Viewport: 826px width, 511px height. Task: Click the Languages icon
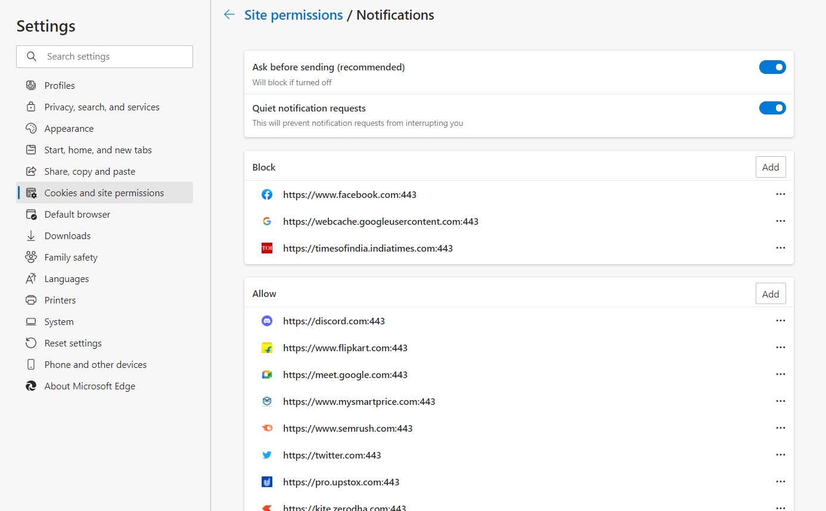pos(31,278)
